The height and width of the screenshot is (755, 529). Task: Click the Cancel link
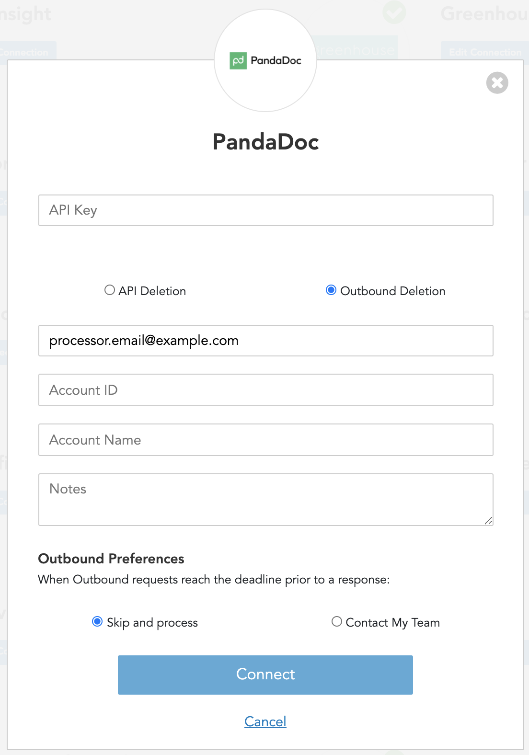[265, 721]
